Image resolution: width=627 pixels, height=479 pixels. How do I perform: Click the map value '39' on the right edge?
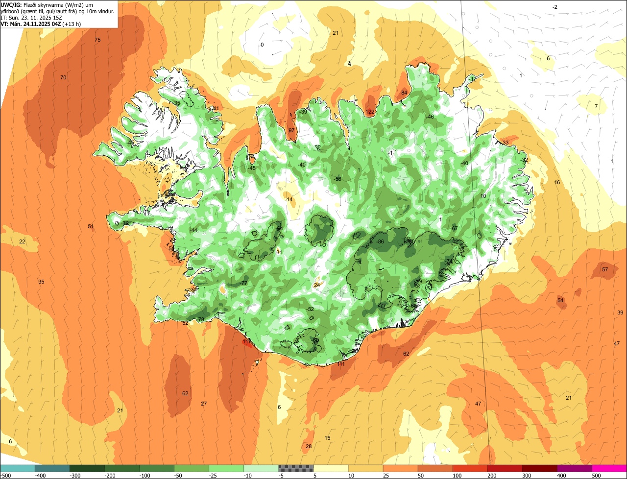[x=620, y=312]
